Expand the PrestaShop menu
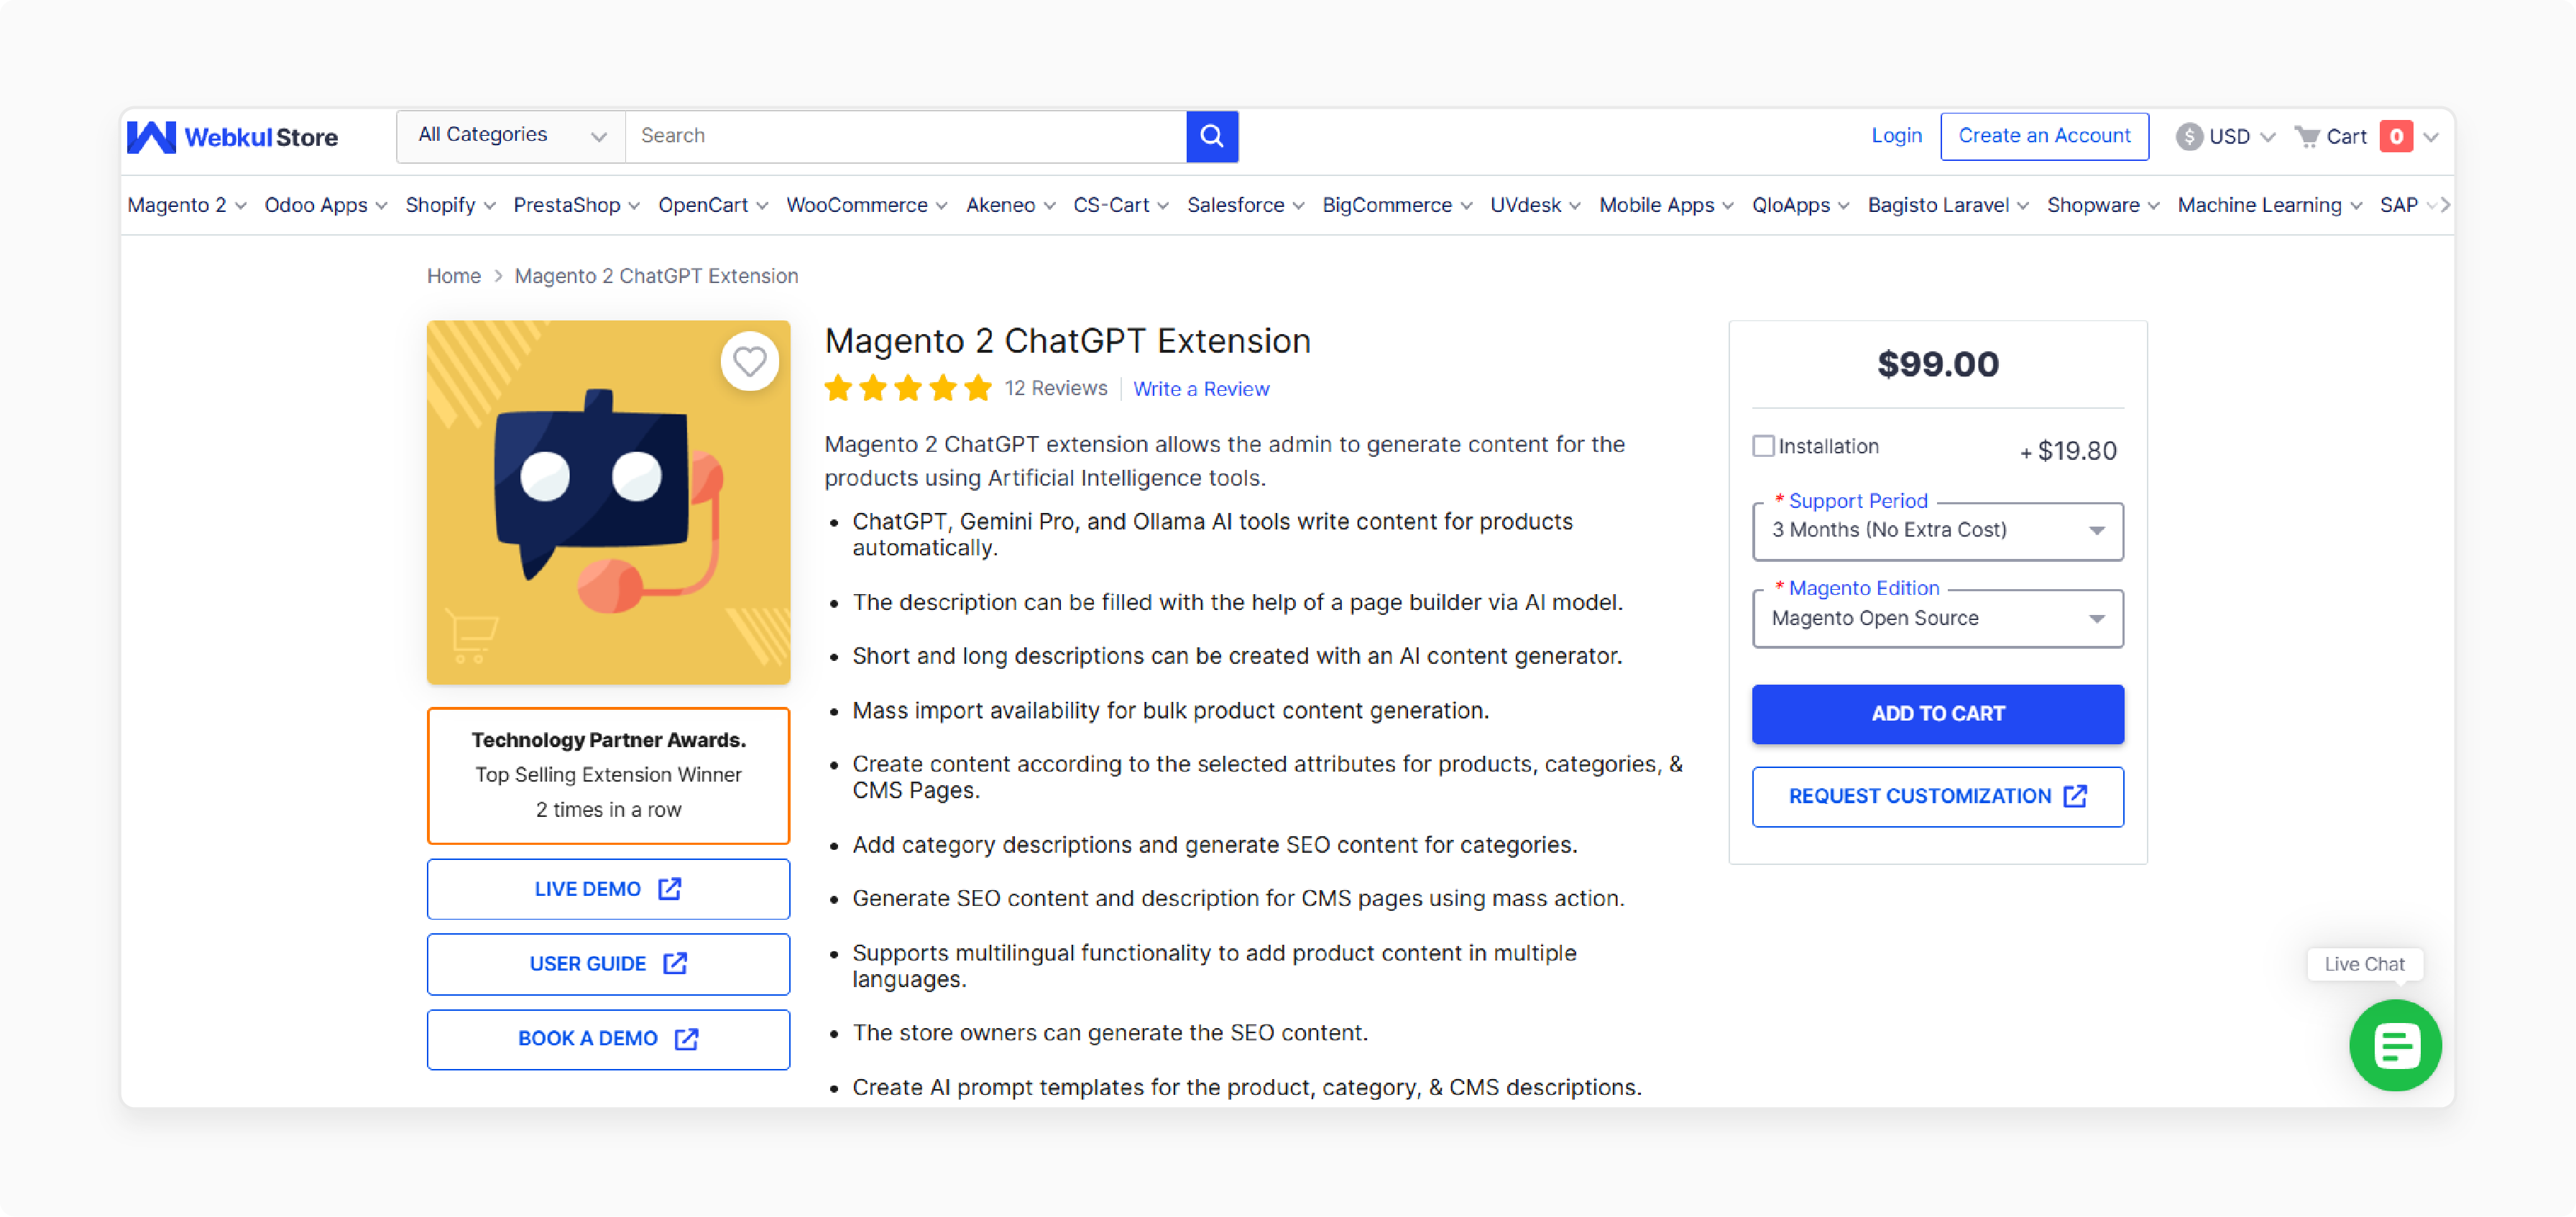 point(576,205)
